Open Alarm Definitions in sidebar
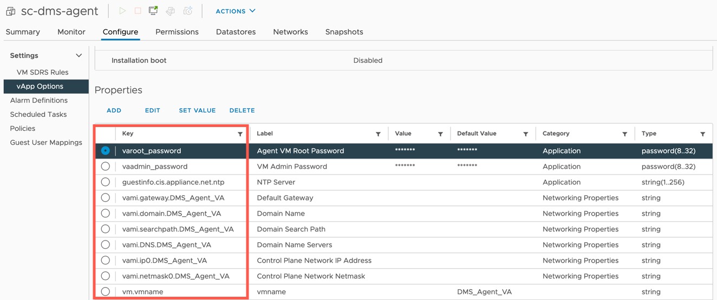This screenshot has width=717, height=300. click(x=38, y=101)
